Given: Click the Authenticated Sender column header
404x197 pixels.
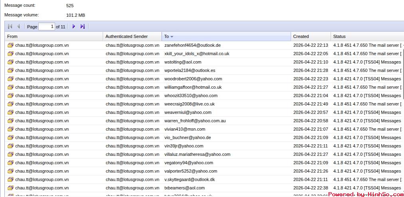Looking at the screenshot, I should click(x=126, y=36).
